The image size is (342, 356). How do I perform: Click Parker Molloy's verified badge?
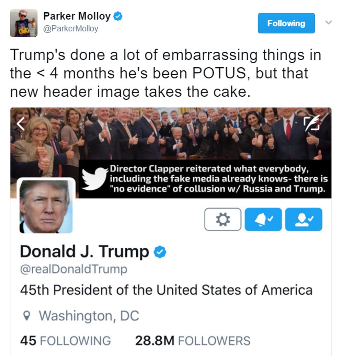coord(118,16)
